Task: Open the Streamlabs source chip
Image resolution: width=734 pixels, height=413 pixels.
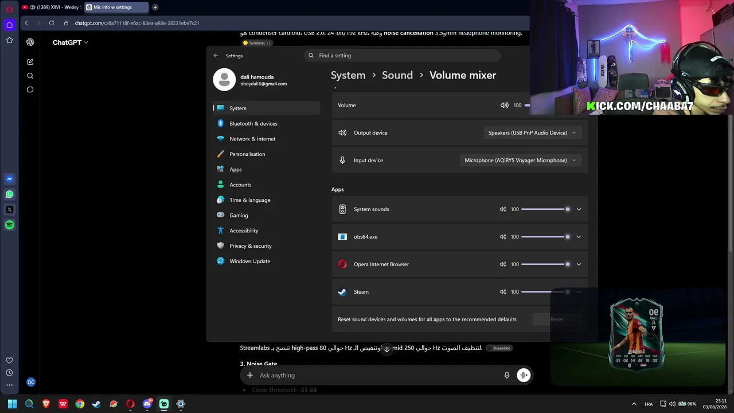Action: (499, 348)
